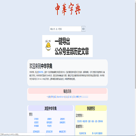
Task: Click the search button beside the input
Action: (83, 29)
